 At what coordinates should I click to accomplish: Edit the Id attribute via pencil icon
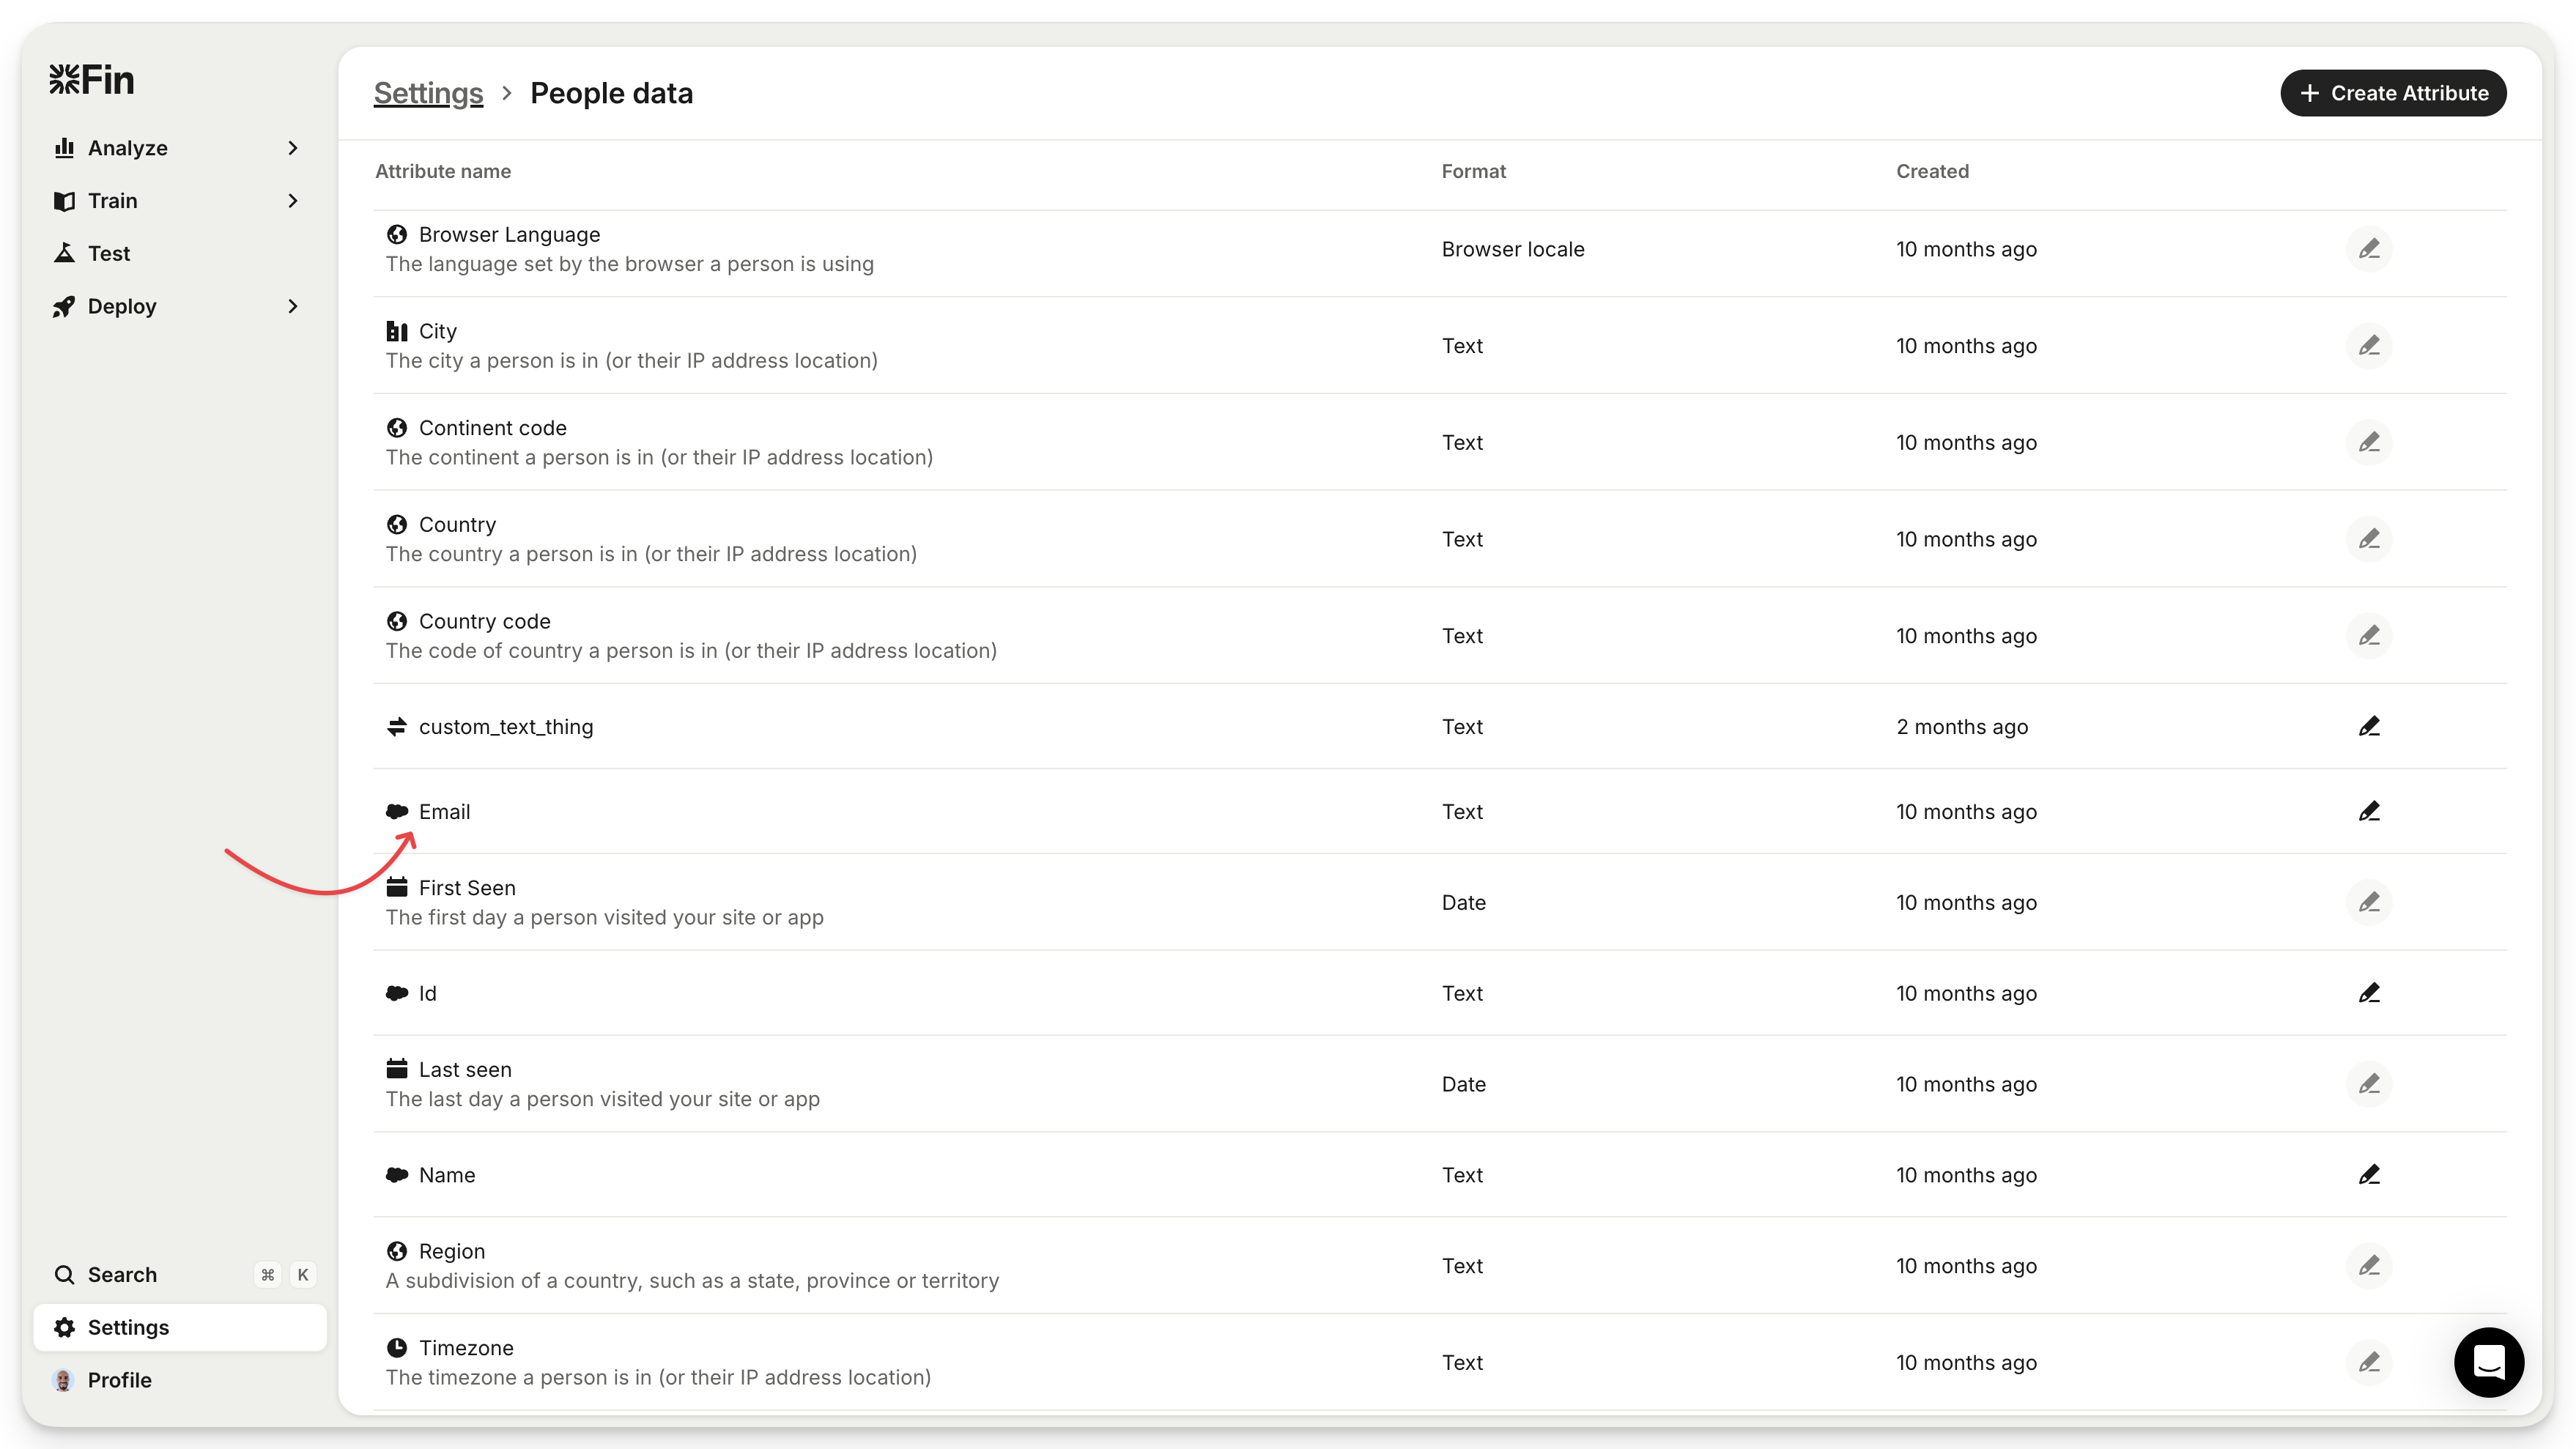pyautogui.click(x=2368, y=993)
